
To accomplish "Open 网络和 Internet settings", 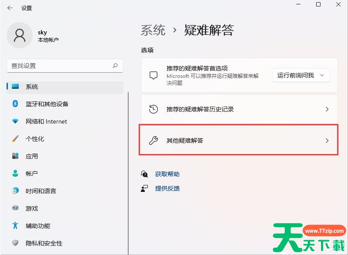I will coord(65,121).
